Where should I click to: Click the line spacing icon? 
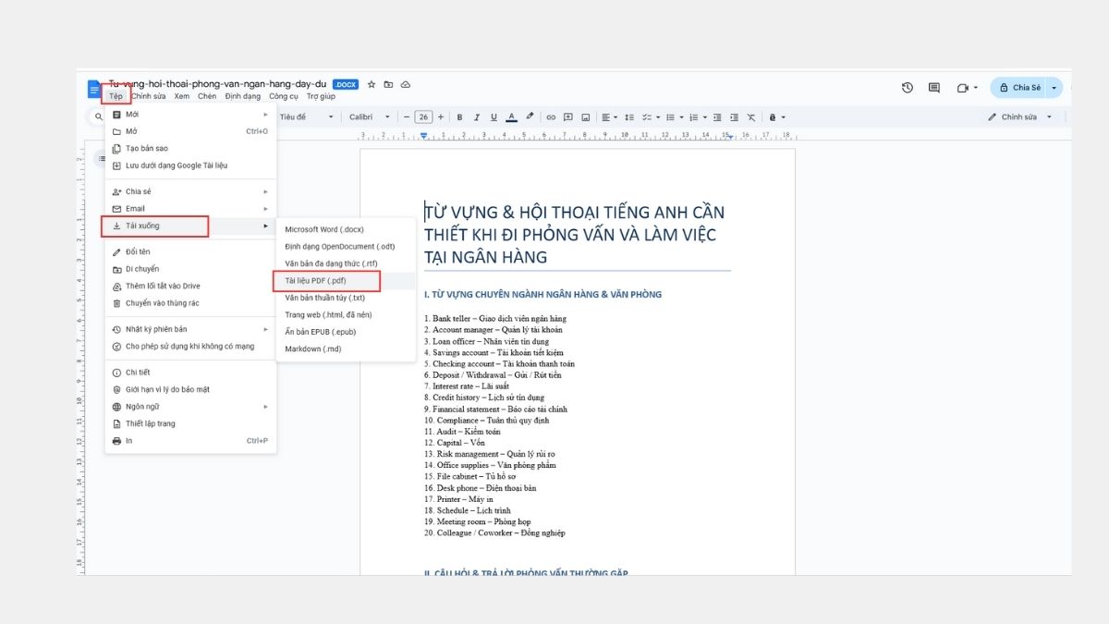tap(629, 117)
